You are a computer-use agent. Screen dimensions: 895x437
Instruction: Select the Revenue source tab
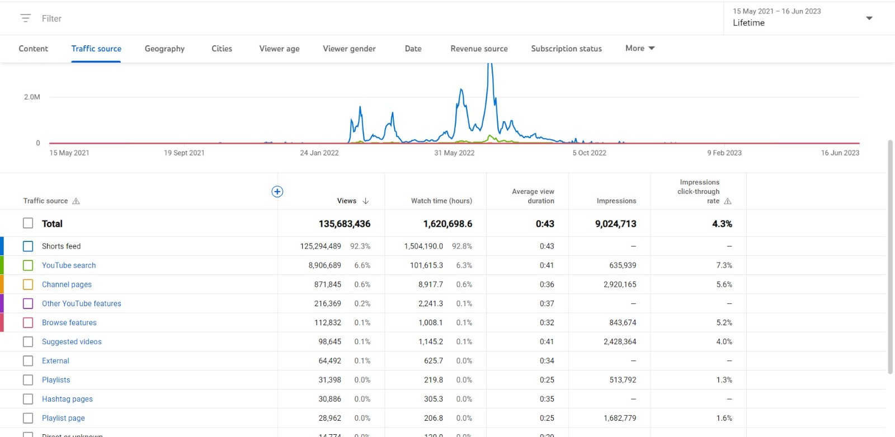coord(479,49)
